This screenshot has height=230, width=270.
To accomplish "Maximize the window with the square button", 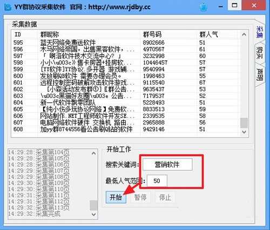I will (x=234, y=5).
